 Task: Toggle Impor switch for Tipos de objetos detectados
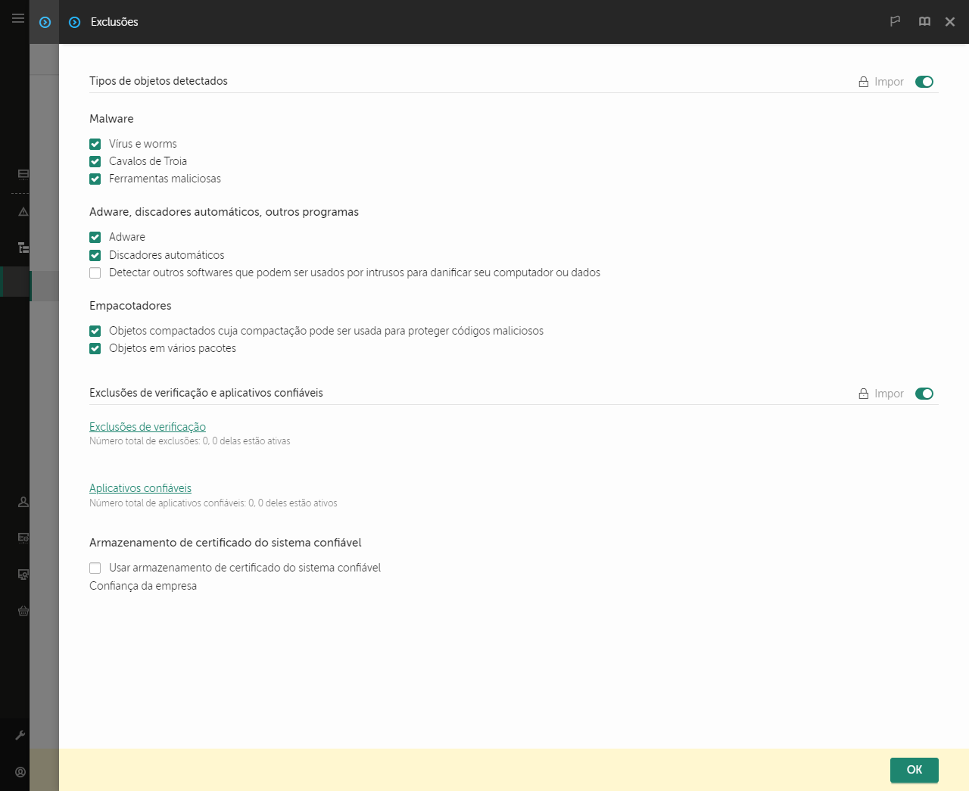click(924, 82)
